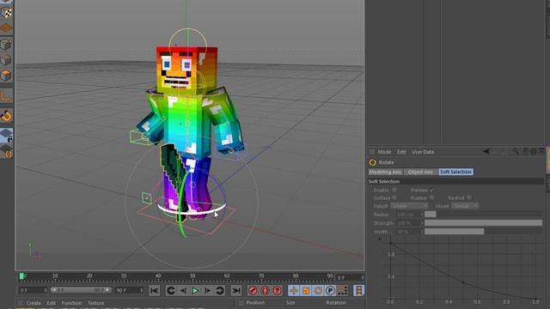Select the Texture mode checkerboard cube icon
550x309 pixels.
[6, 13]
